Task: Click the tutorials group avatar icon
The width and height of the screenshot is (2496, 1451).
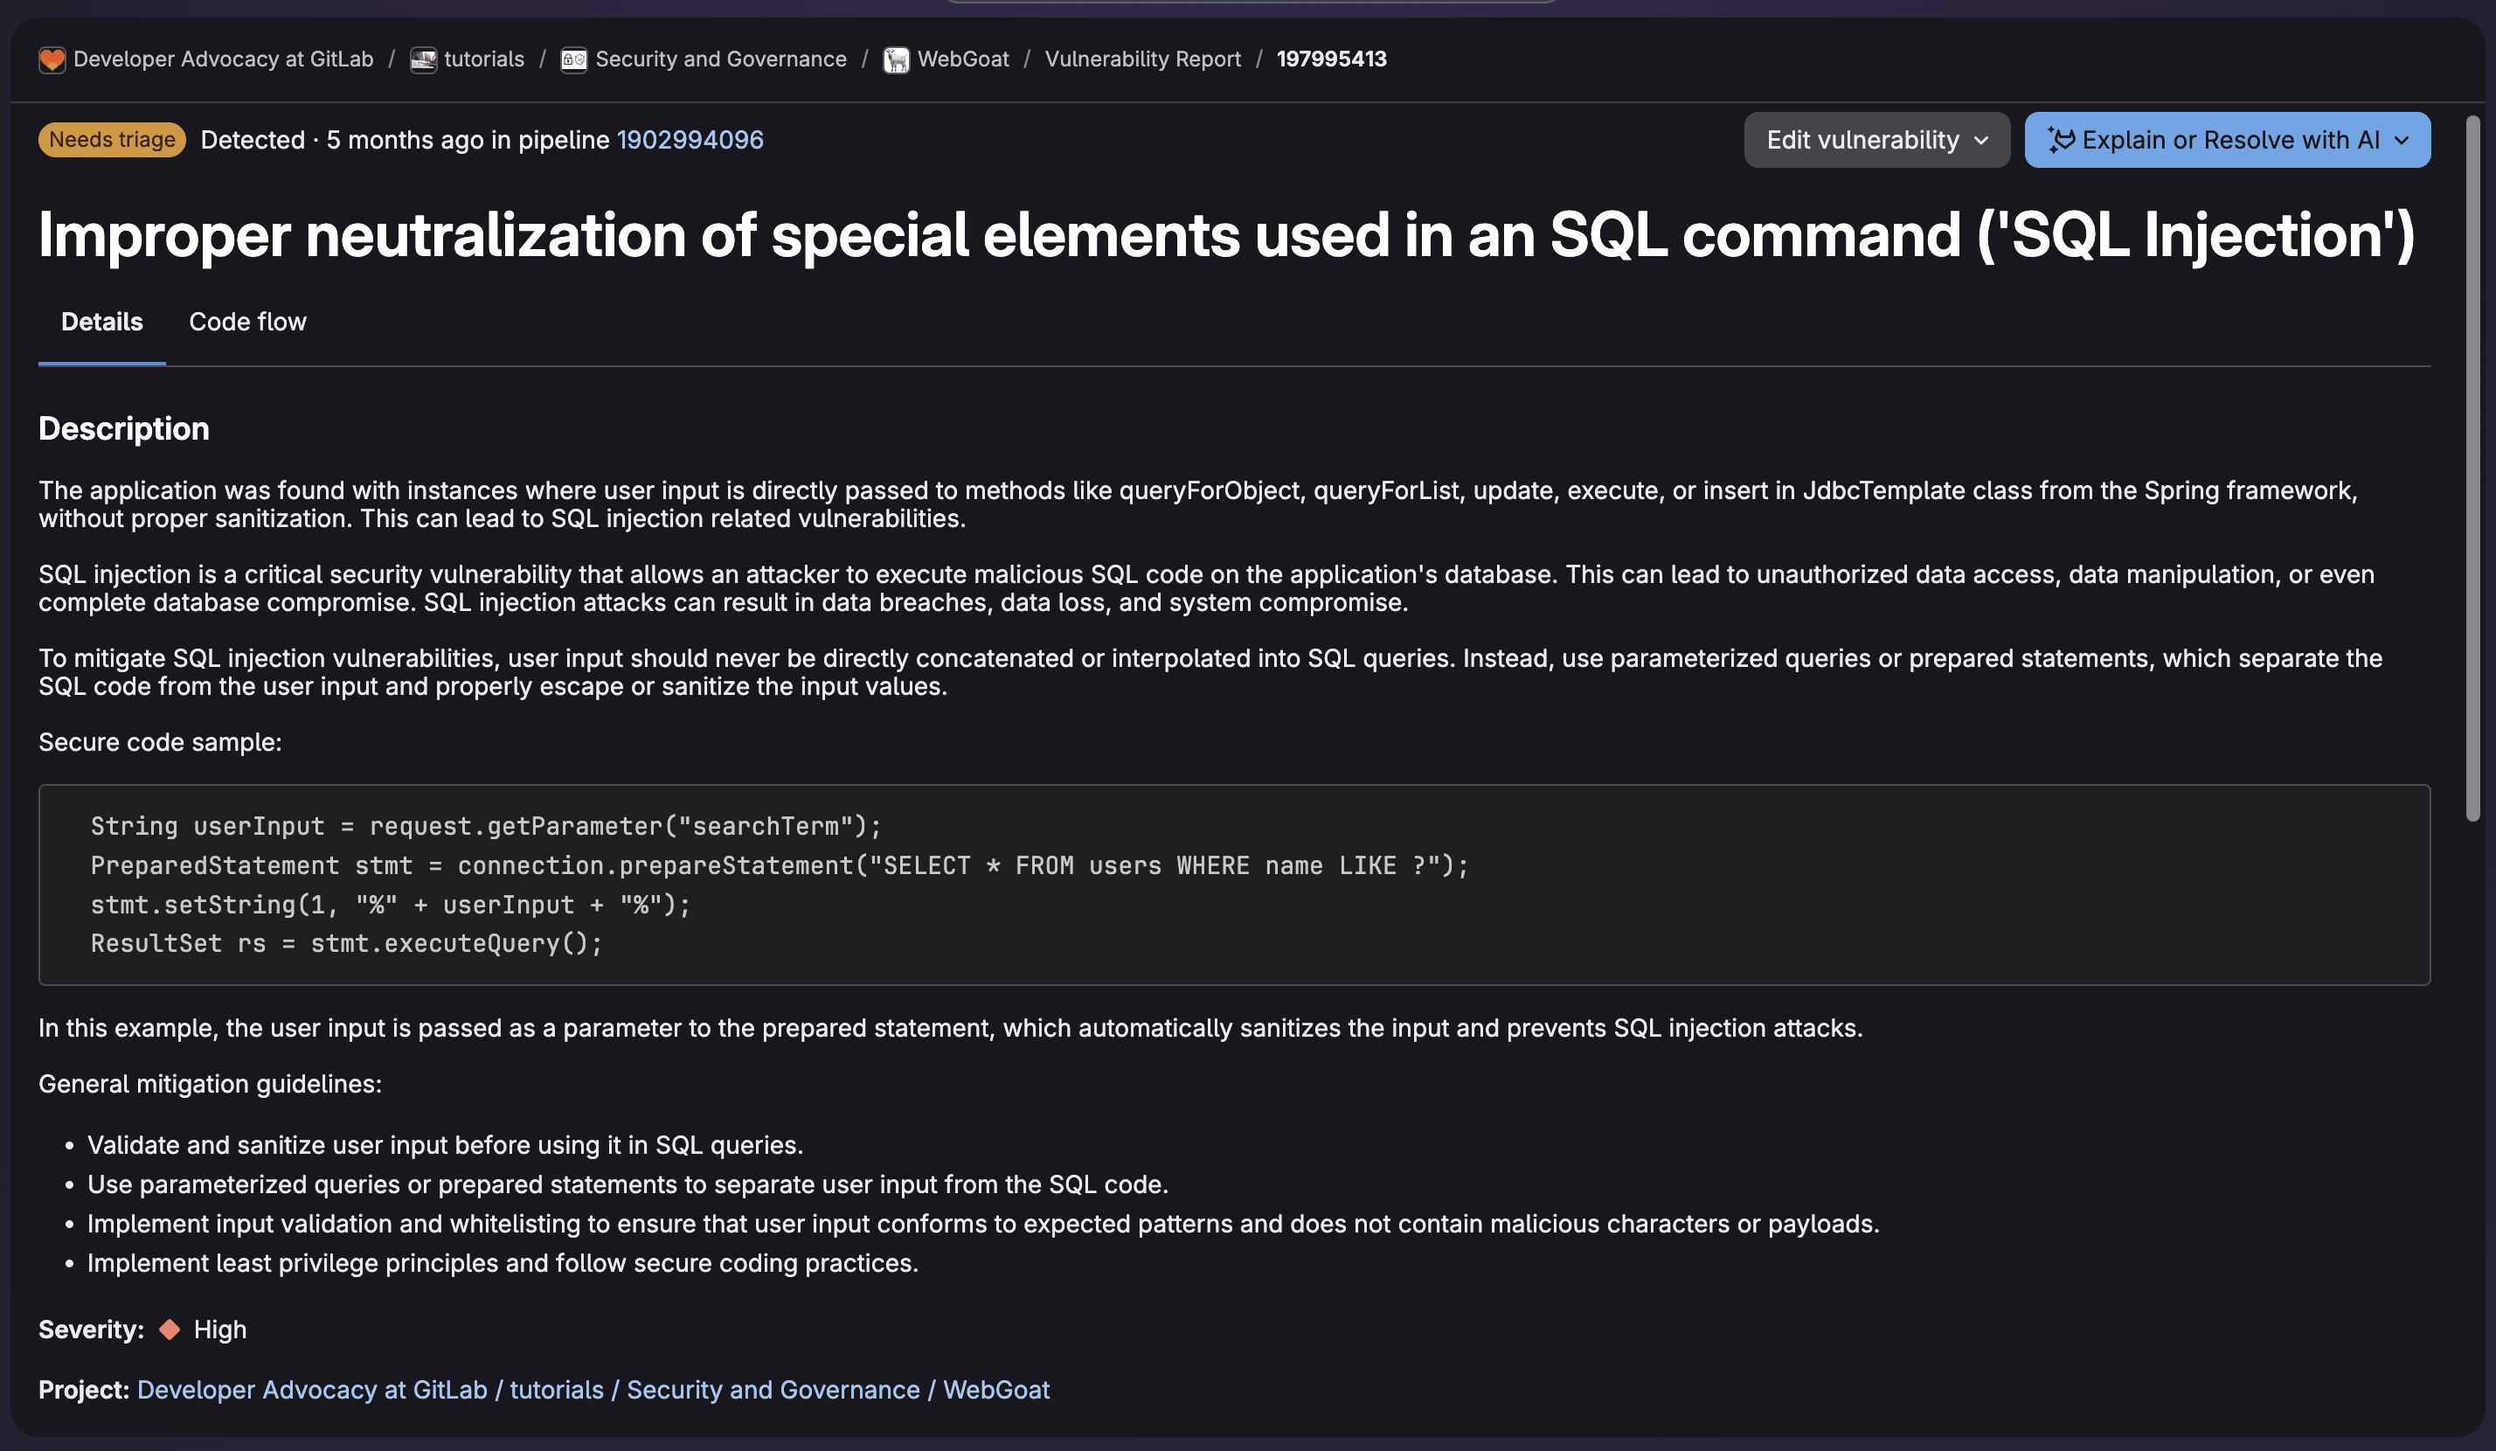Action: (x=423, y=59)
